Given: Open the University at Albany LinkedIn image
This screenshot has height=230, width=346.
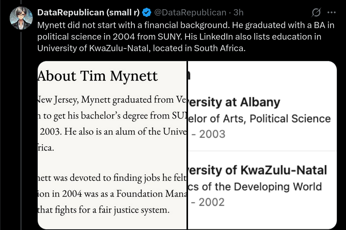Looking at the screenshot, I should point(262,145).
